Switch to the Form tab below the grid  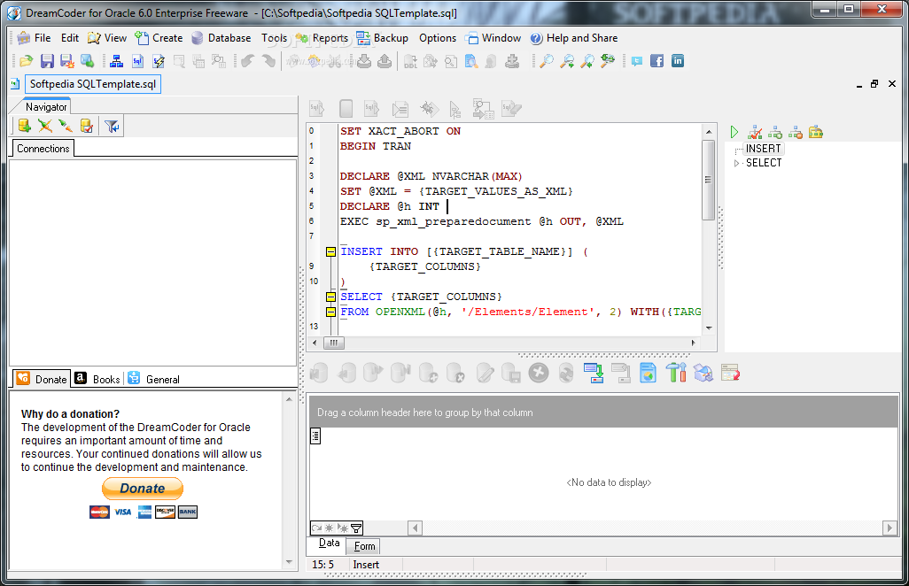(x=364, y=546)
